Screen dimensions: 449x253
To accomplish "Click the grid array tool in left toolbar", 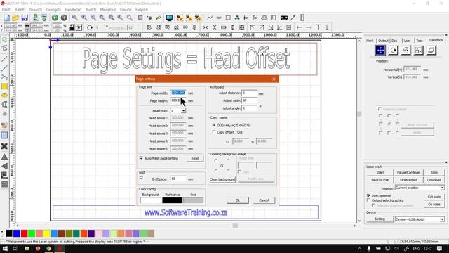I will tap(4, 184).
